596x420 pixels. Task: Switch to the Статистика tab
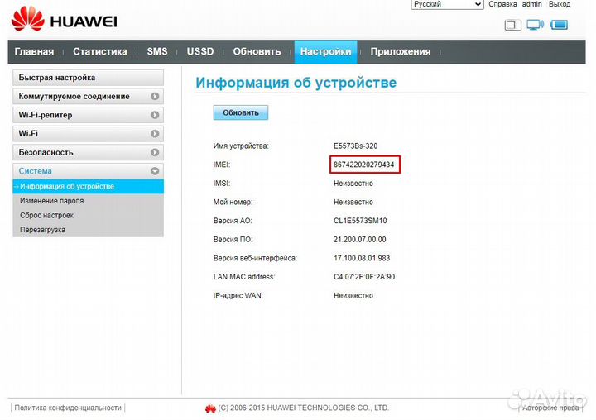100,51
